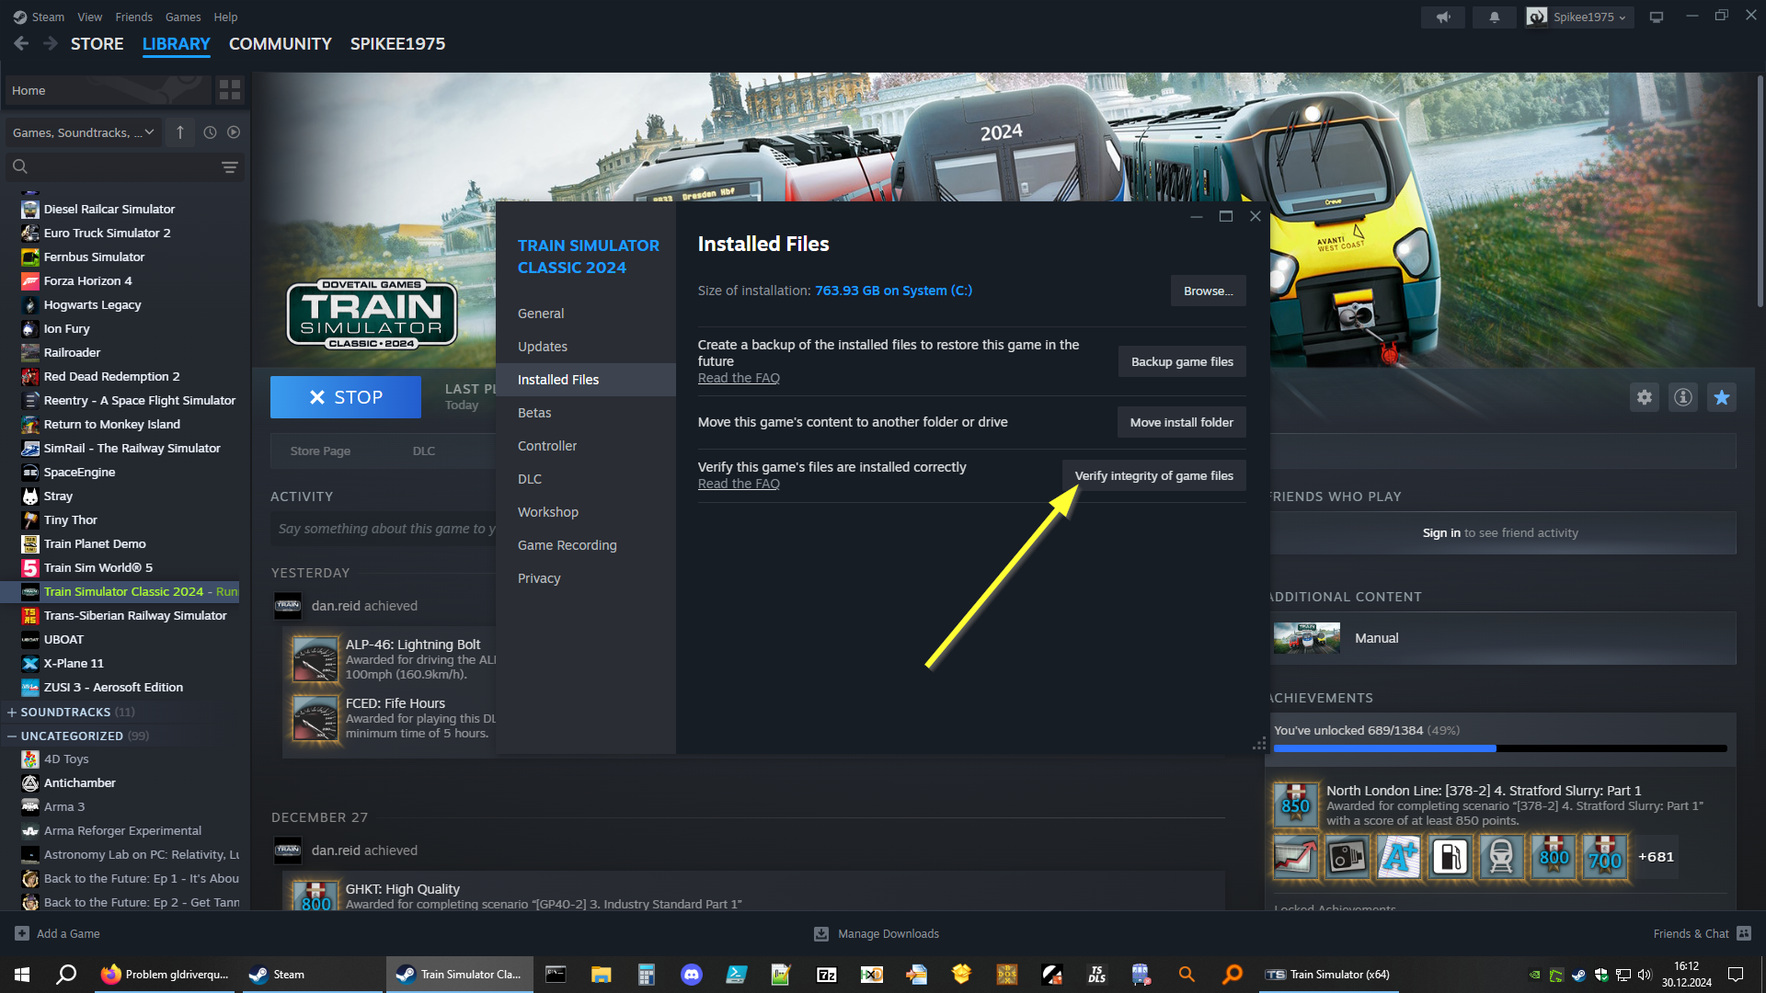Stop the running game with STOP button
This screenshot has height=993, width=1766.
(346, 397)
